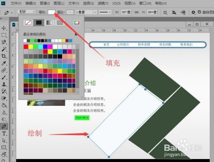Click the swatches panel scrollbar
The height and width of the screenshot is (162, 214).
click(77, 69)
